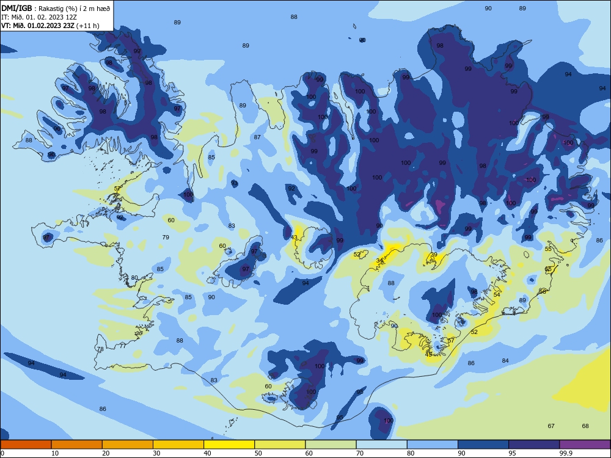This screenshot has height=458, width=611.
Task: Click the 'Rakastig (%) í 2 m hæð' label
Action: pyautogui.click(x=74, y=9)
